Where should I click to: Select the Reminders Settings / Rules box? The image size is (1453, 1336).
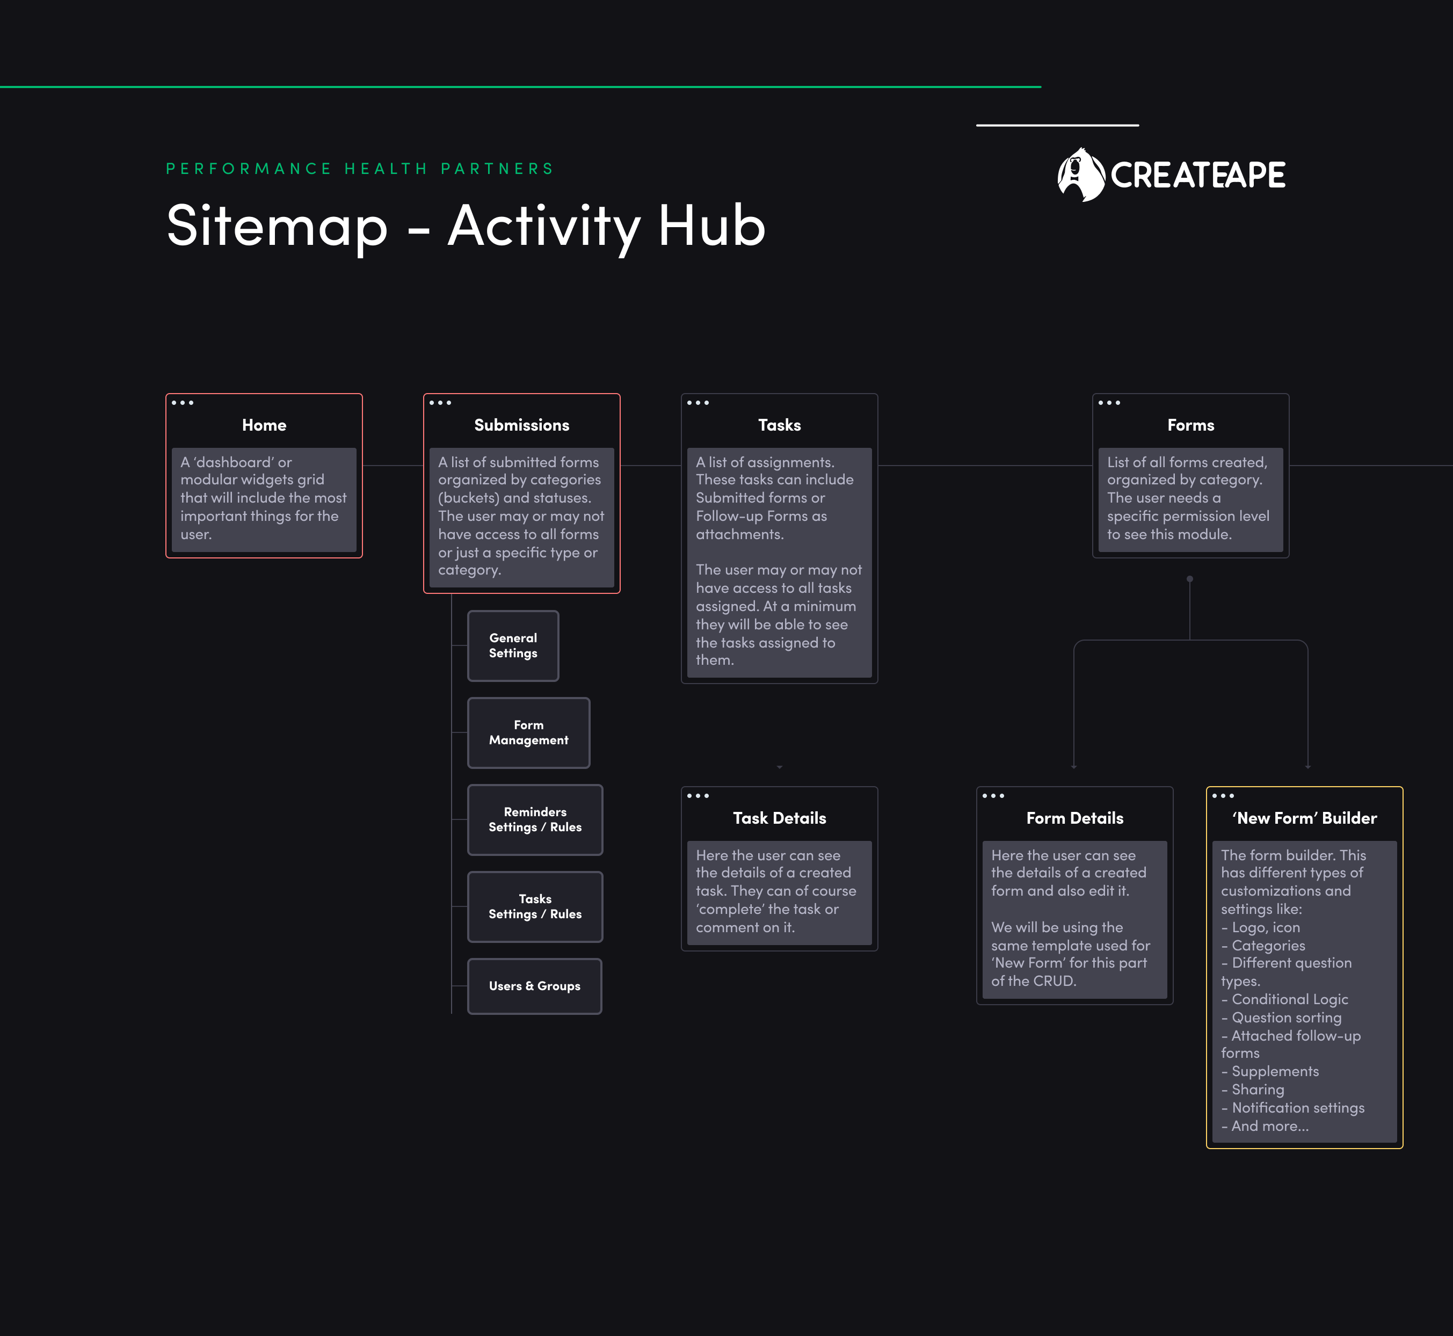tap(535, 820)
